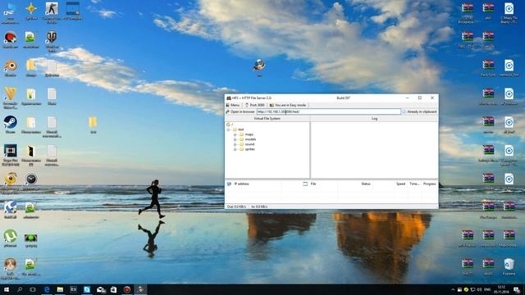The image size is (525, 295).
Task: Toggle the 'You are in Easy mode' button
Action: pos(288,105)
